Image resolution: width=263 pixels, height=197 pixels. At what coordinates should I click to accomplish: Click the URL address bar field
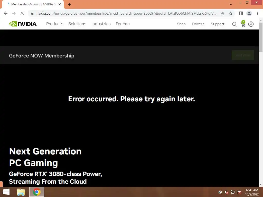126,13
